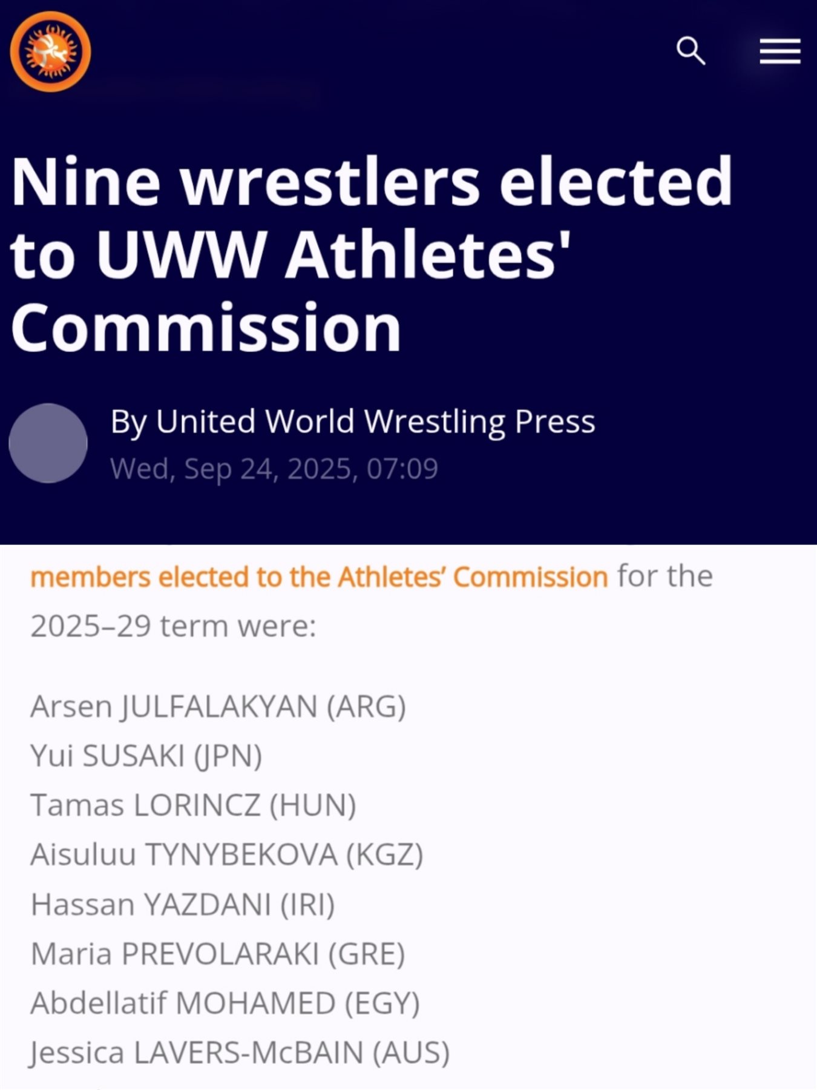Image resolution: width=817 pixels, height=1090 pixels.
Task: Open the hamburger navigation menu
Action: (x=780, y=51)
